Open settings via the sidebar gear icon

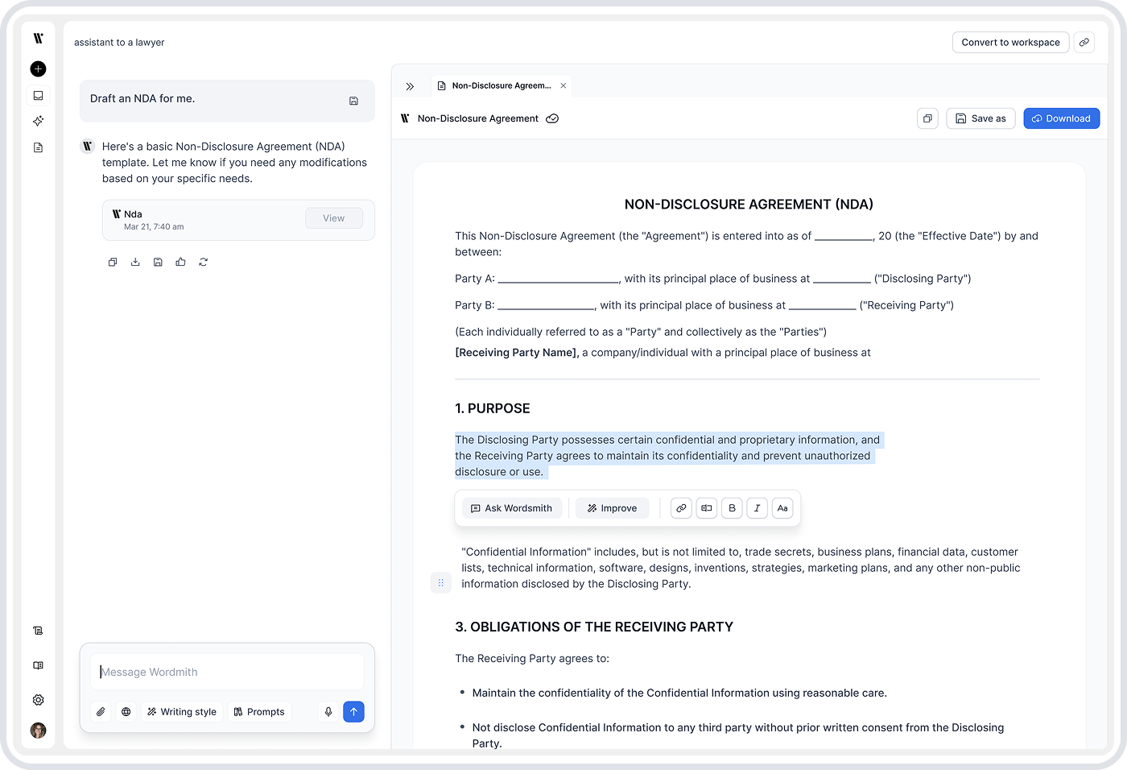click(38, 700)
